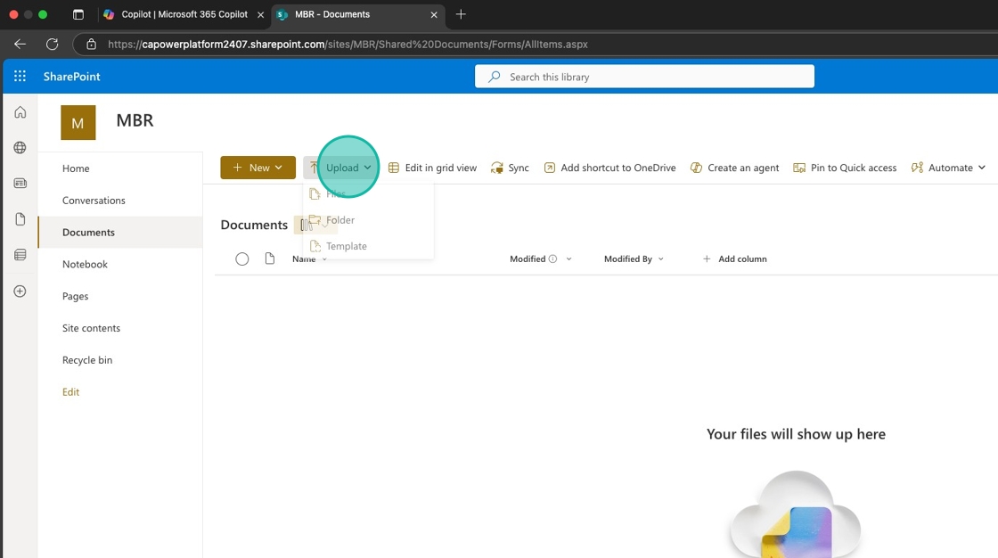Expand the New button dropdown

[x=258, y=168]
